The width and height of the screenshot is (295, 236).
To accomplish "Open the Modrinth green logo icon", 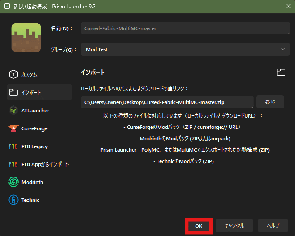I will pyautogui.click(x=14, y=182).
